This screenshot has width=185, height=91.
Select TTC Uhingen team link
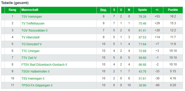(31, 51)
